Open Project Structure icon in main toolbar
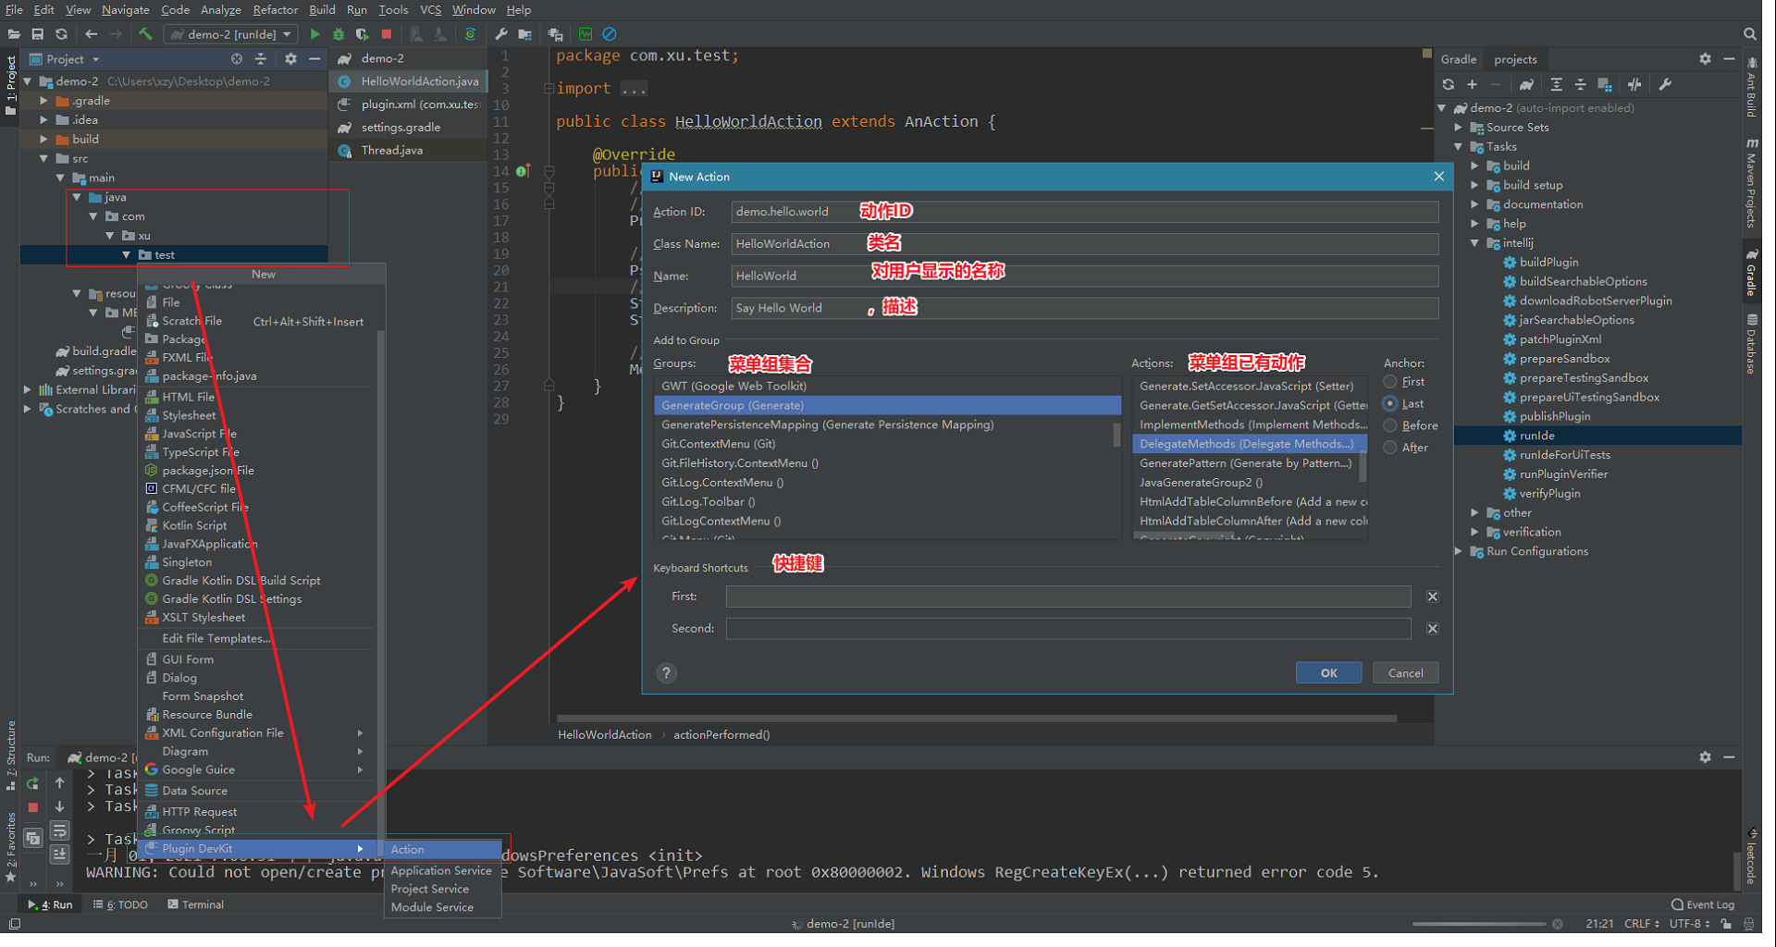The height and width of the screenshot is (947, 1776). (524, 34)
